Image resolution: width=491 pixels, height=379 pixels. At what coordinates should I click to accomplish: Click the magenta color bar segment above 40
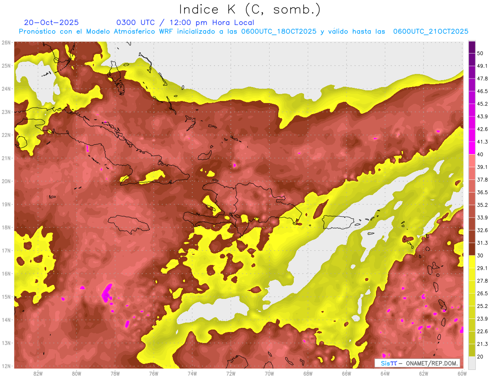[472, 148]
